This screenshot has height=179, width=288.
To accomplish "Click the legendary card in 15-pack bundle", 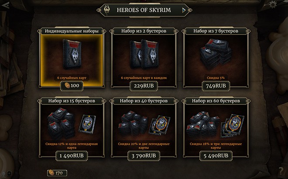I will click(87, 124).
